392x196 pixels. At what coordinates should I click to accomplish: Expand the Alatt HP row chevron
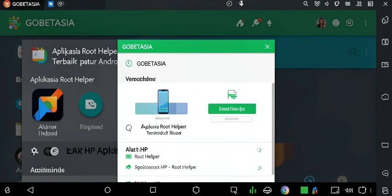259,150
